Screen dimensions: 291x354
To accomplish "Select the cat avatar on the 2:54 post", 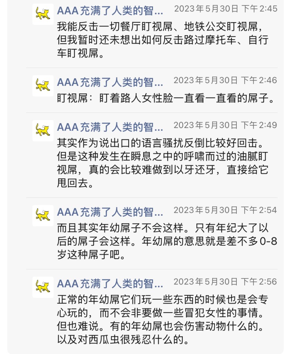I will point(43,216).
